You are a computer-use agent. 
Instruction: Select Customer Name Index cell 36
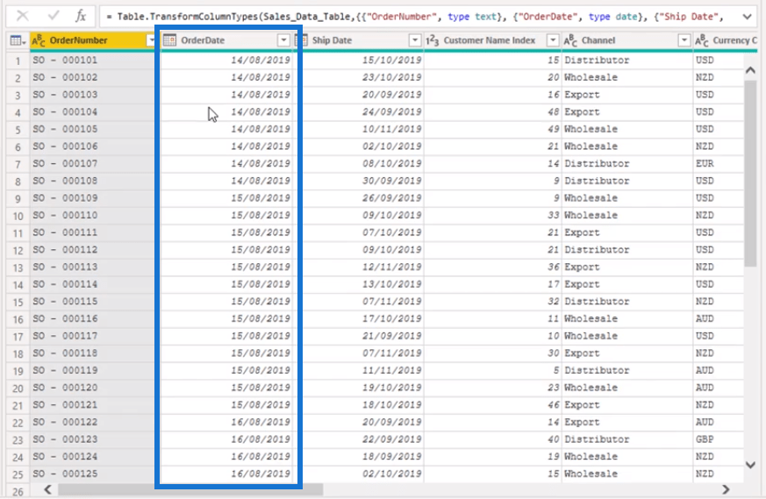(492, 267)
